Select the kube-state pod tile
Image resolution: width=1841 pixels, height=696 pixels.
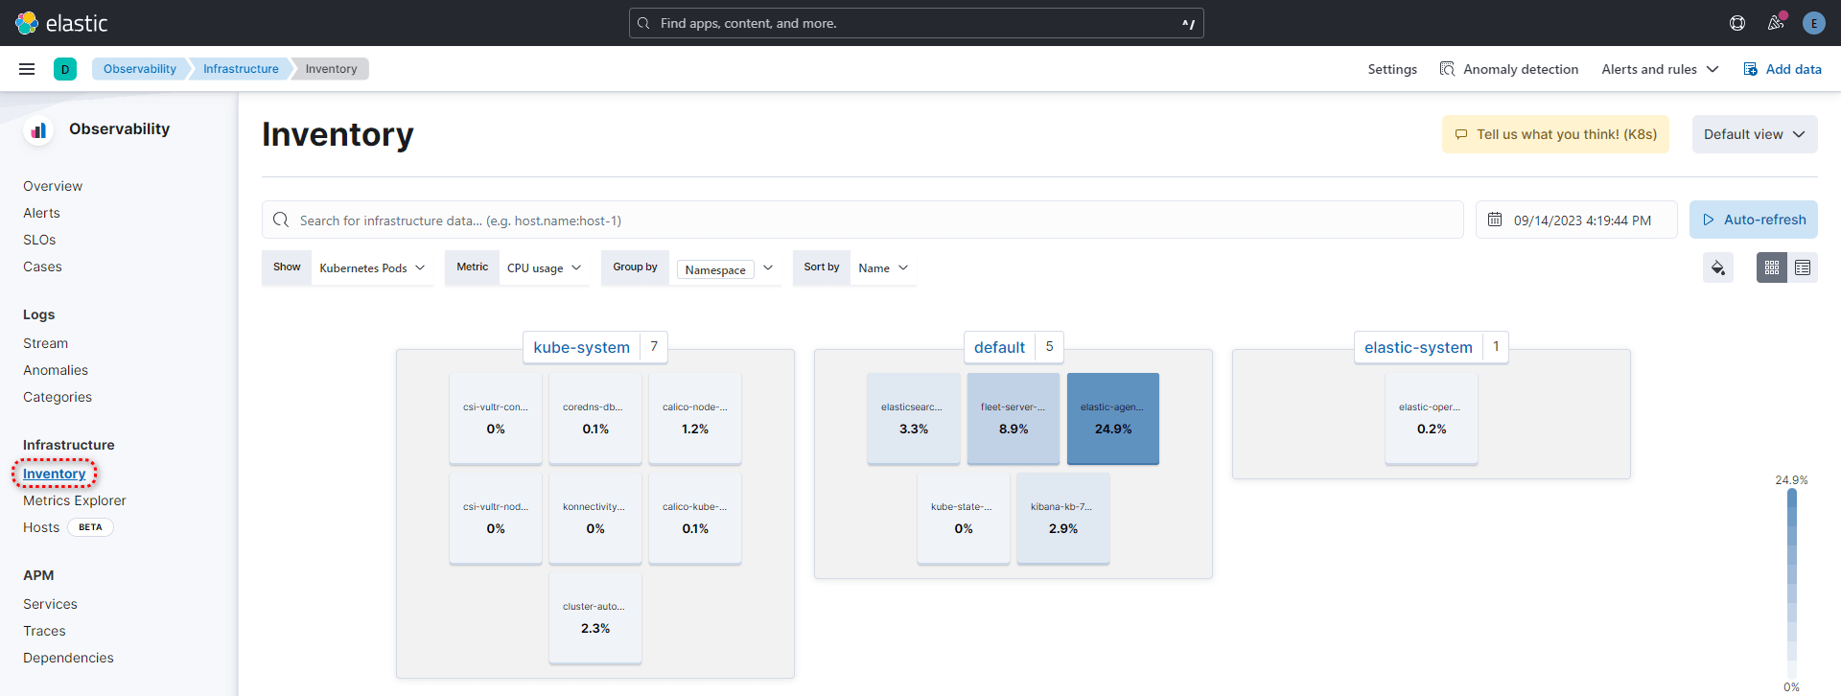pos(964,519)
